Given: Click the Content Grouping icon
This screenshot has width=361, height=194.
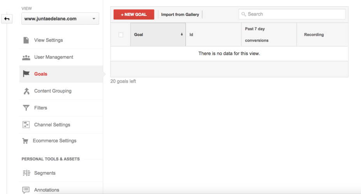Looking at the screenshot, I should coord(26,91).
